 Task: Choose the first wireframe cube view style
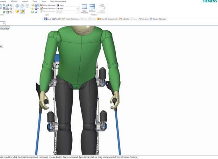click(x=17, y=6)
